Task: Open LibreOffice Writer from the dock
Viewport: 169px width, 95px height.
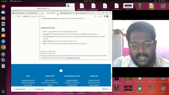Action: click(3, 30)
